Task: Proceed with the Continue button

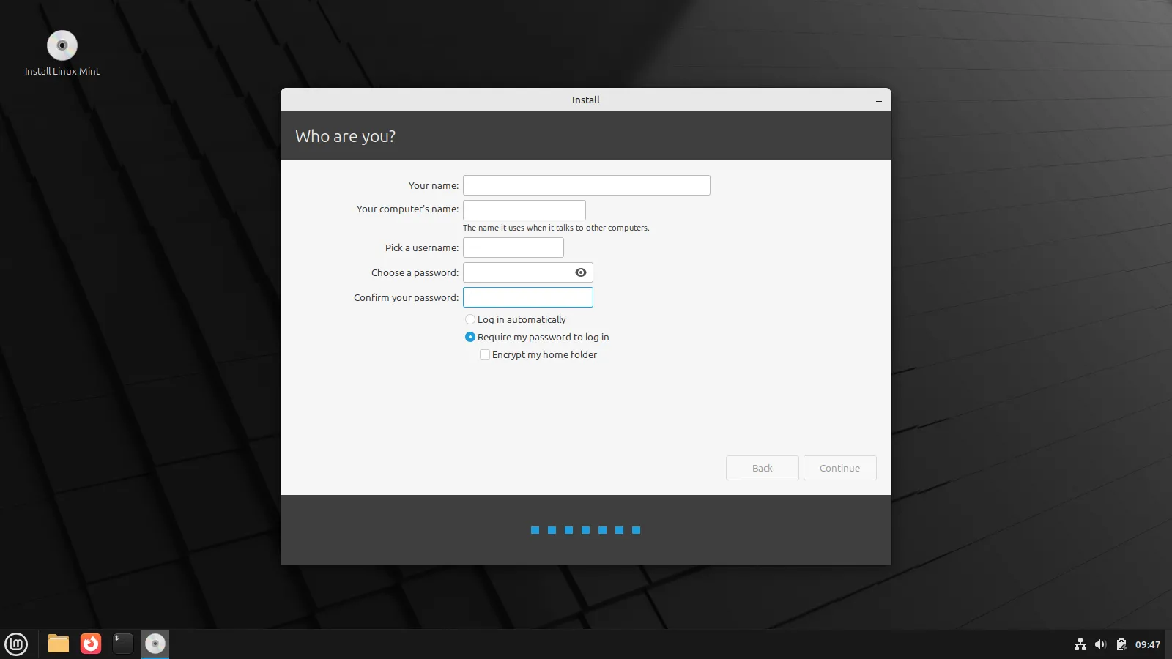Action: pos(840,468)
